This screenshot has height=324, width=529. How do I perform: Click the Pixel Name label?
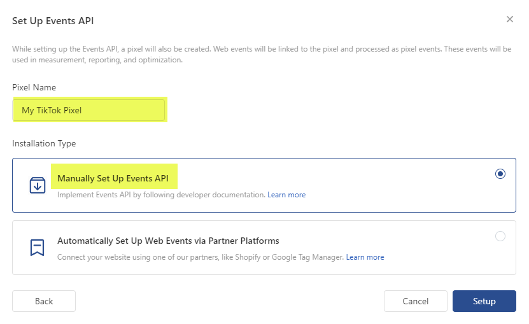tap(34, 87)
